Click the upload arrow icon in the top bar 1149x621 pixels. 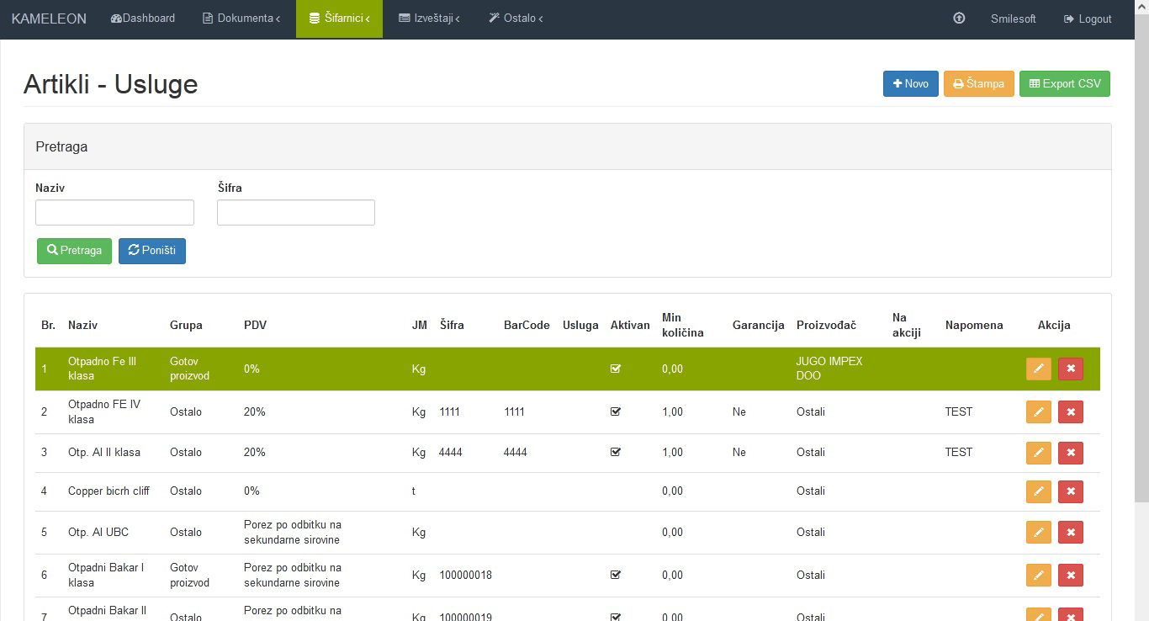pos(959,19)
